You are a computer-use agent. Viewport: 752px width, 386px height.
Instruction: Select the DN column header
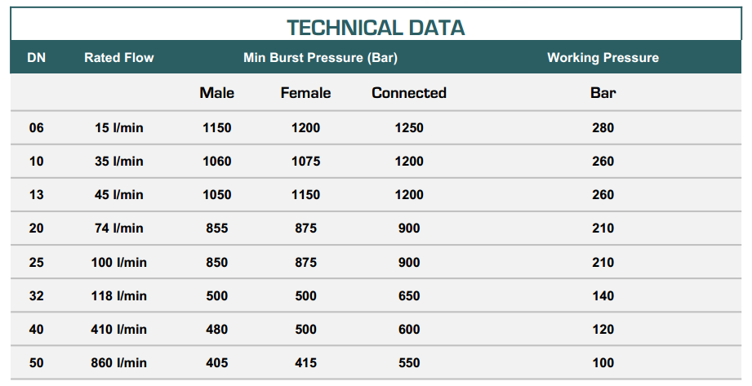pyautogui.click(x=37, y=58)
